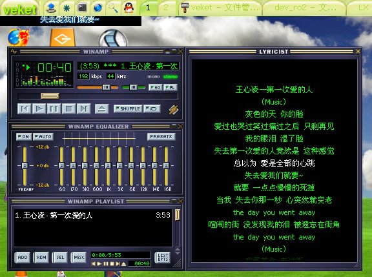This screenshot has width=372, height=277.
Task: Click the playlist vertical scrollbar handle
Action: [177, 214]
